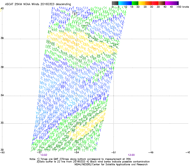The width and height of the screenshot is (190, 166).
Task: Click the '25' label under the color bar
Action: click(x=145, y=7)
